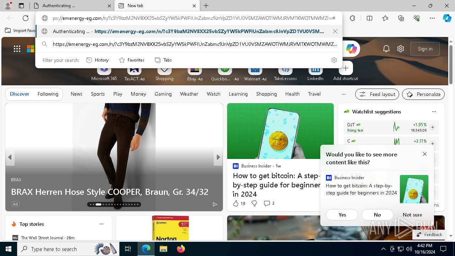Open address bar search settings gear
Image resolution: width=455 pixels, height=256 pixels.
tap(334, 60)
